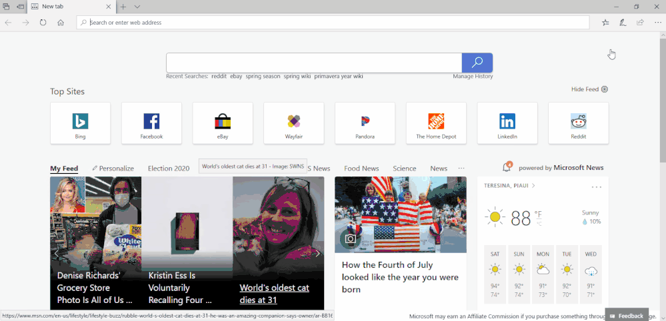Screen dimensions: 666x321
Task: Select the My Feed tab
Action: tap(64, 168)
